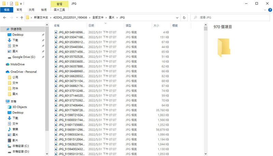This screenshot has height=156, width=273.
Task: Sort files by the 名稱 column header
Action: [x=70, y=26]
